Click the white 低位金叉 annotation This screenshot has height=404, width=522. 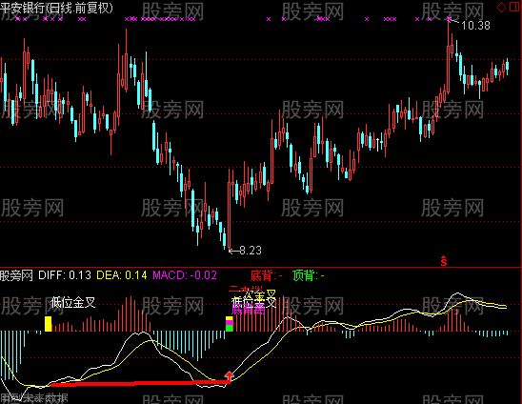(73, 302)
